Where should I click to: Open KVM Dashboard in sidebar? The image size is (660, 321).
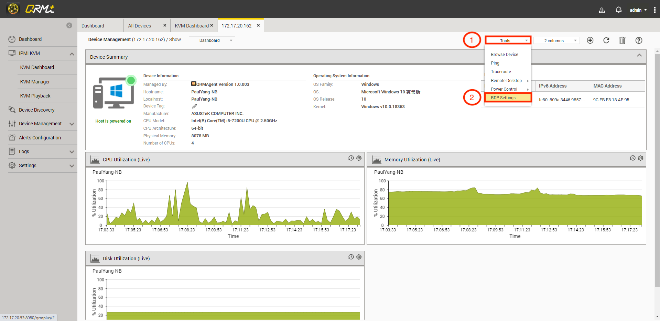pyautogui.click(x=37, y=67)
